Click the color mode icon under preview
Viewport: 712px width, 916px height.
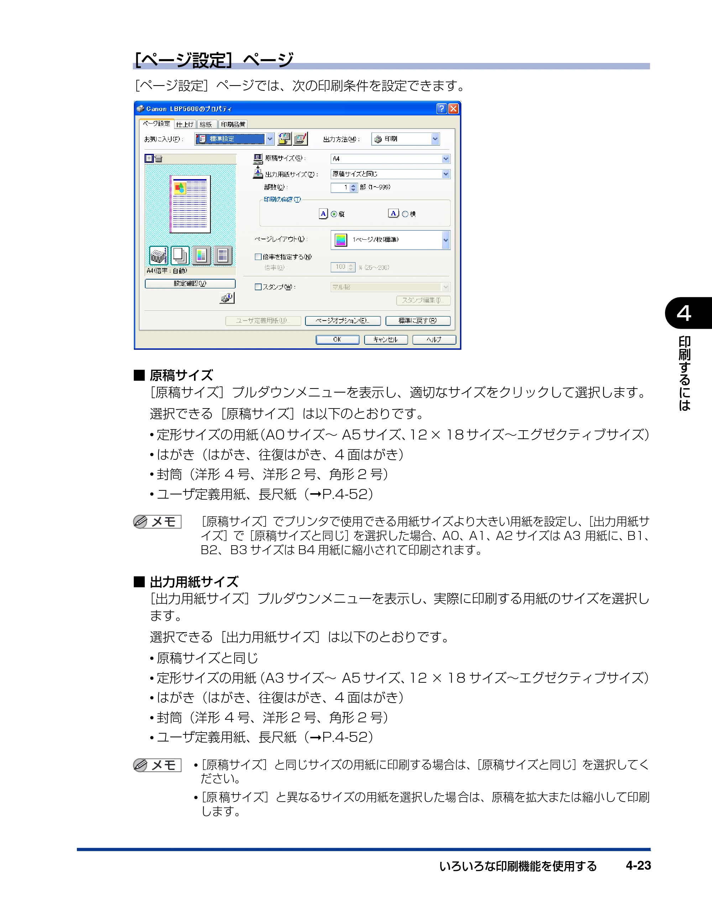[202, 255]
